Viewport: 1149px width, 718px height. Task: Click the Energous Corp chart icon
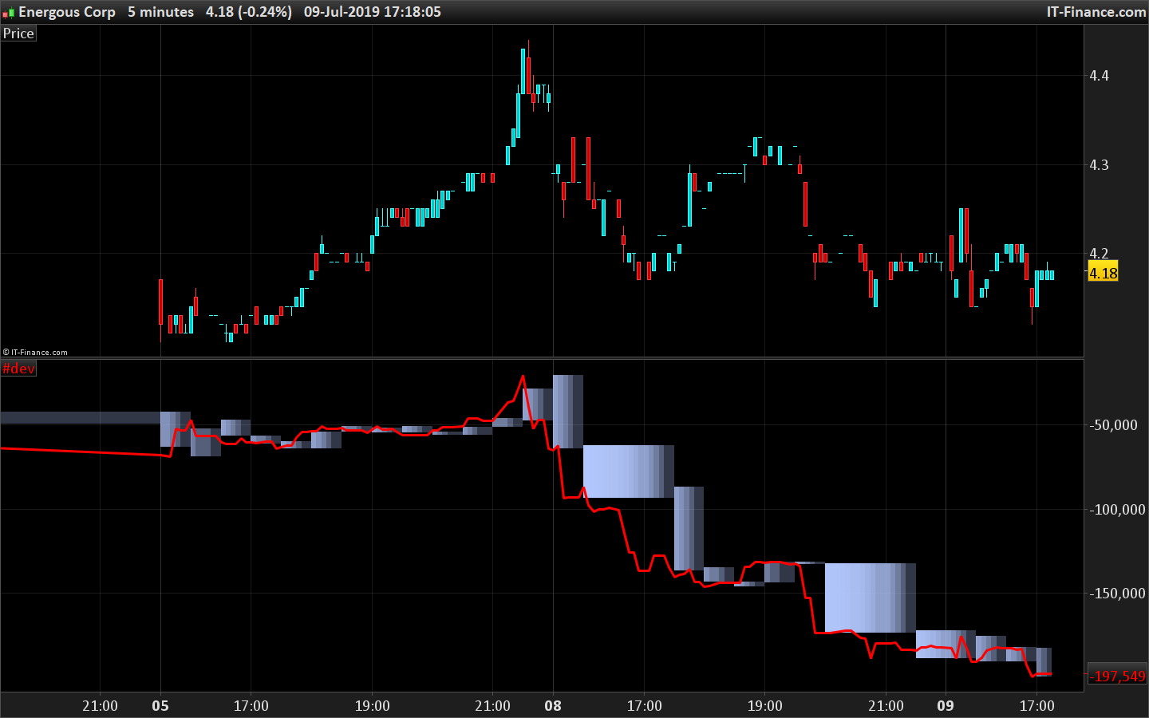coord(9,13)
